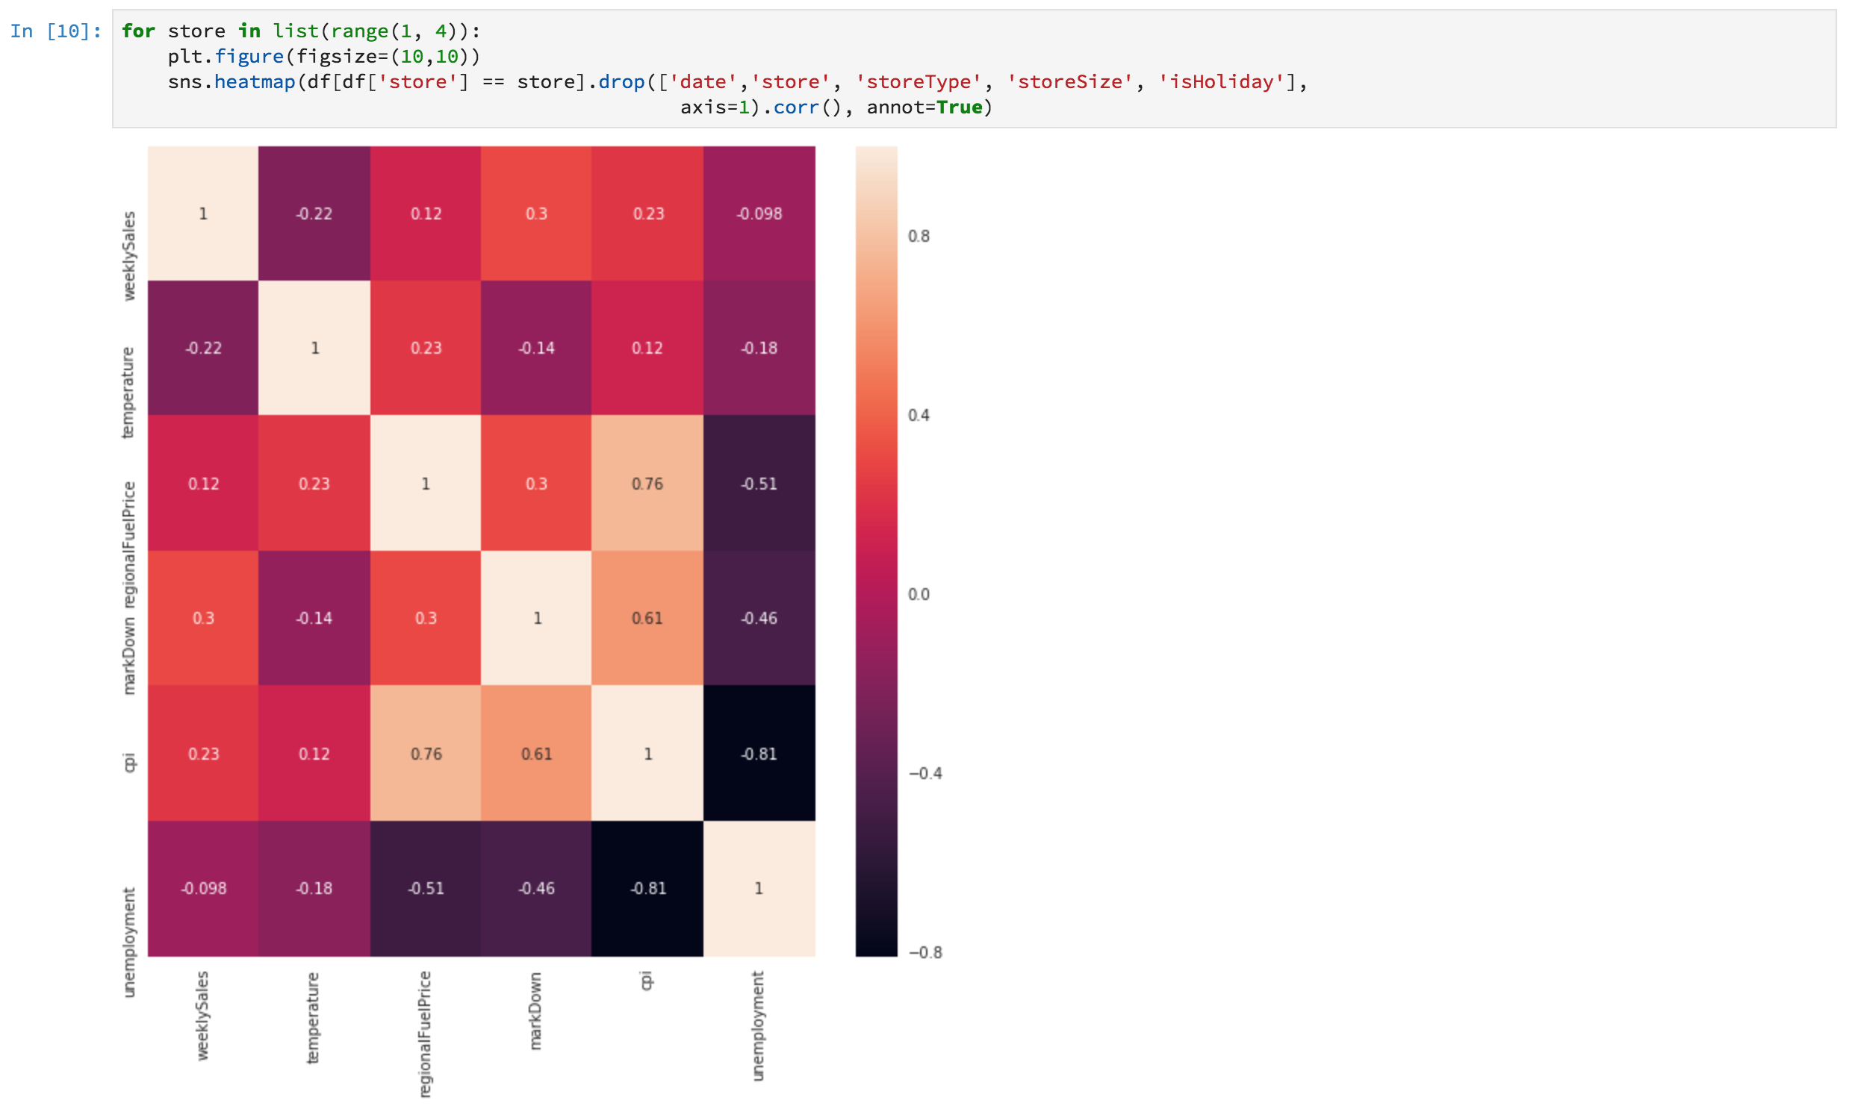The image size is (1852, 1106).
Task: Click the bottom 'regionalFuelPrice' x-axis label
Action: click(424, 1034)
